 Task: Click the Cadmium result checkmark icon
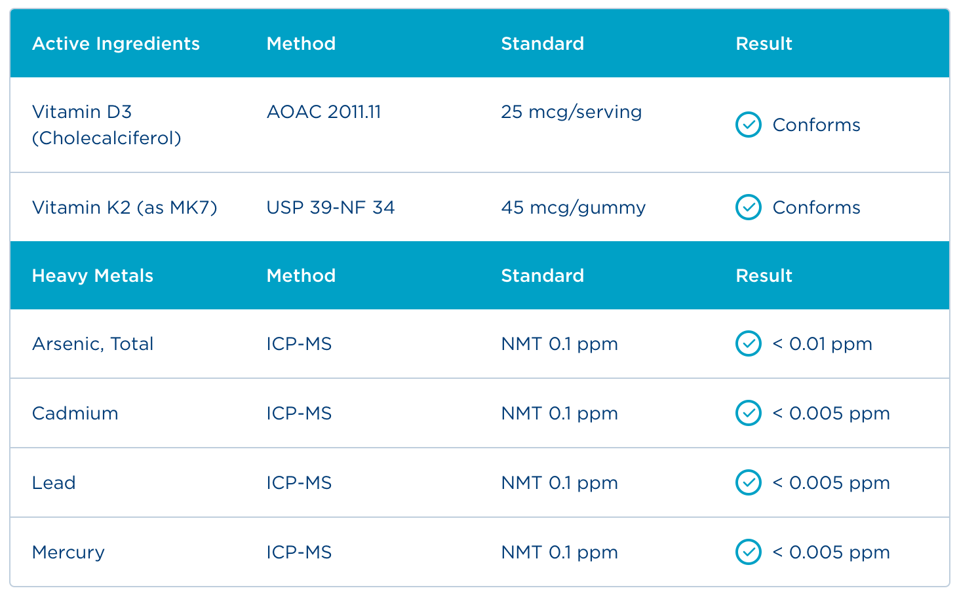click(748, 413)
